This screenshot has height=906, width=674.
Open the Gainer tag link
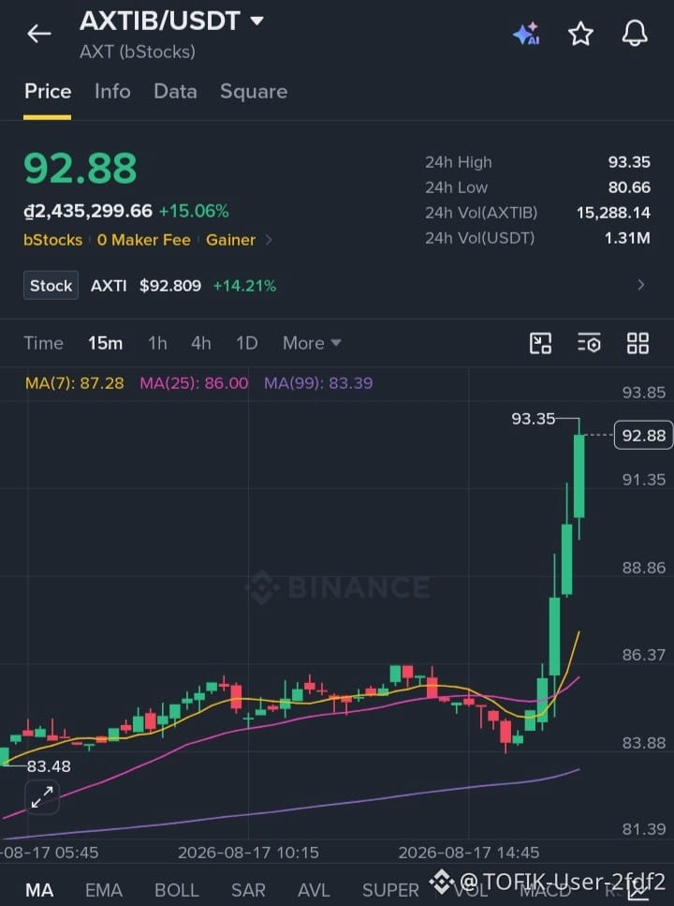230,240
